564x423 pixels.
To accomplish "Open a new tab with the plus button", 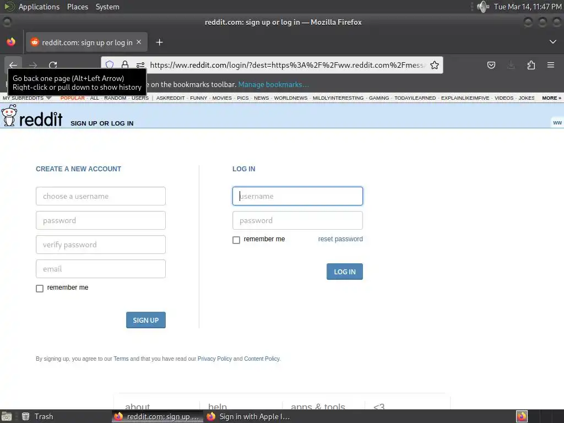I will coord(159,42).
